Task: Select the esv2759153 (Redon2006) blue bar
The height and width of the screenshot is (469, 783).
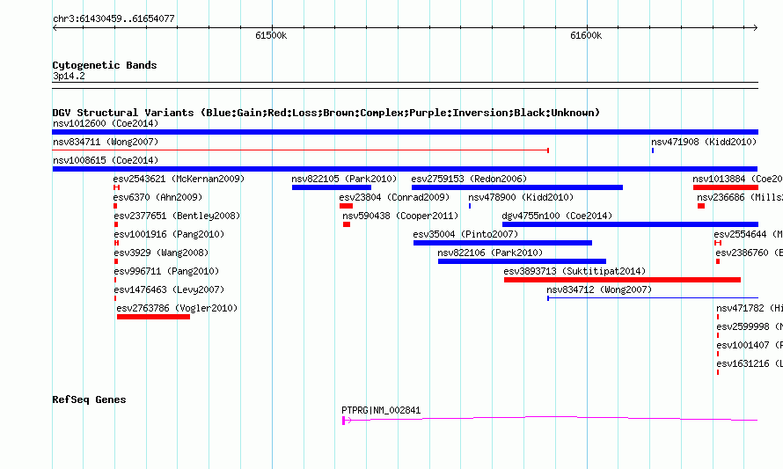Action: (517, 187)
